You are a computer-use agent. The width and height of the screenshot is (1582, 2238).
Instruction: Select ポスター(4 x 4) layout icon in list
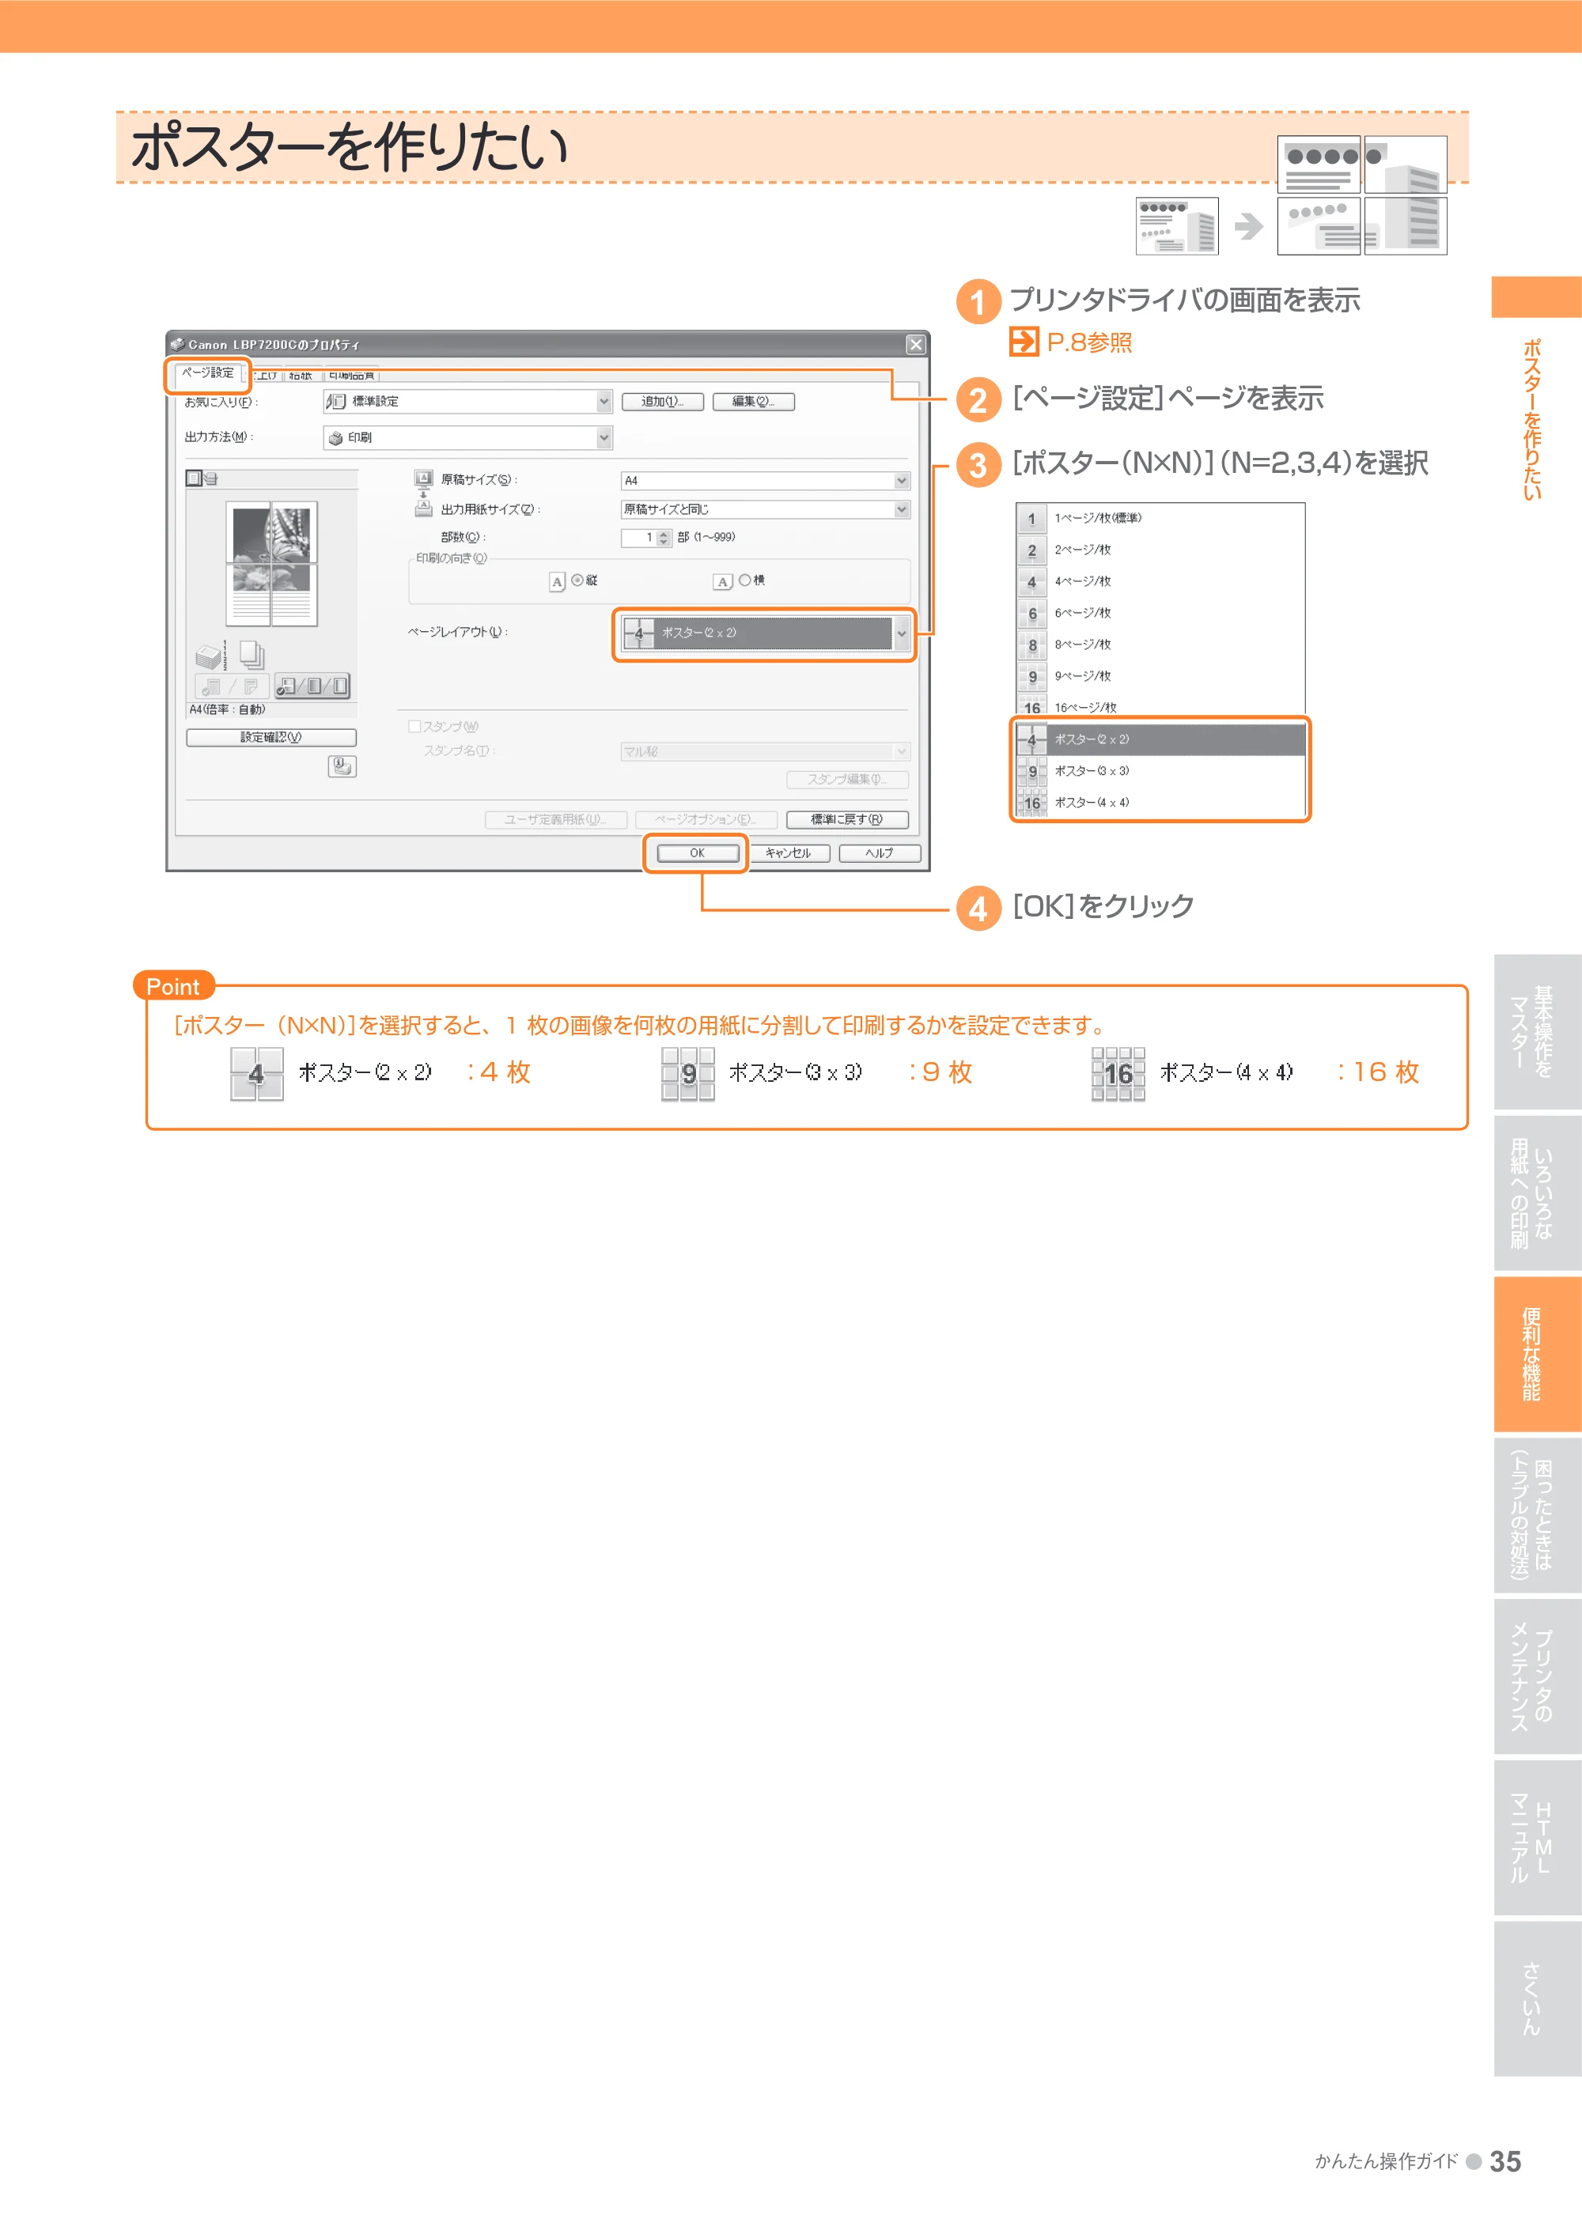(x=1032, y=802)
